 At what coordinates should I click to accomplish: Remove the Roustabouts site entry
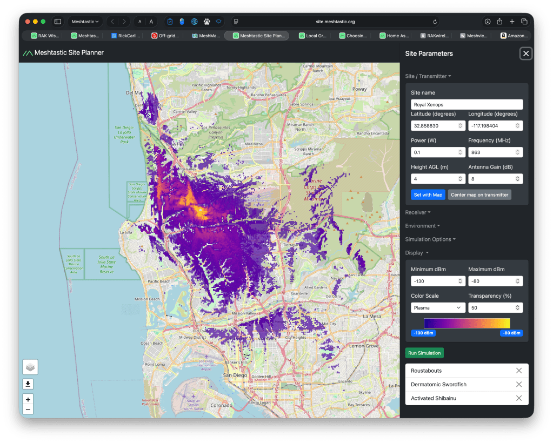[x=518, y=371]
